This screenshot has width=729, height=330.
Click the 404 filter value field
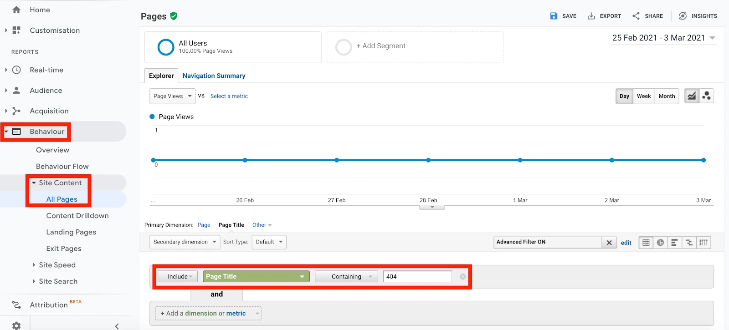(x=417, y=277)
